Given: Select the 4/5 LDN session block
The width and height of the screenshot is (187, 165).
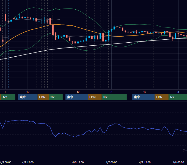Looking at the screenshot, I should pyautogui.click(x=43, y=97).
